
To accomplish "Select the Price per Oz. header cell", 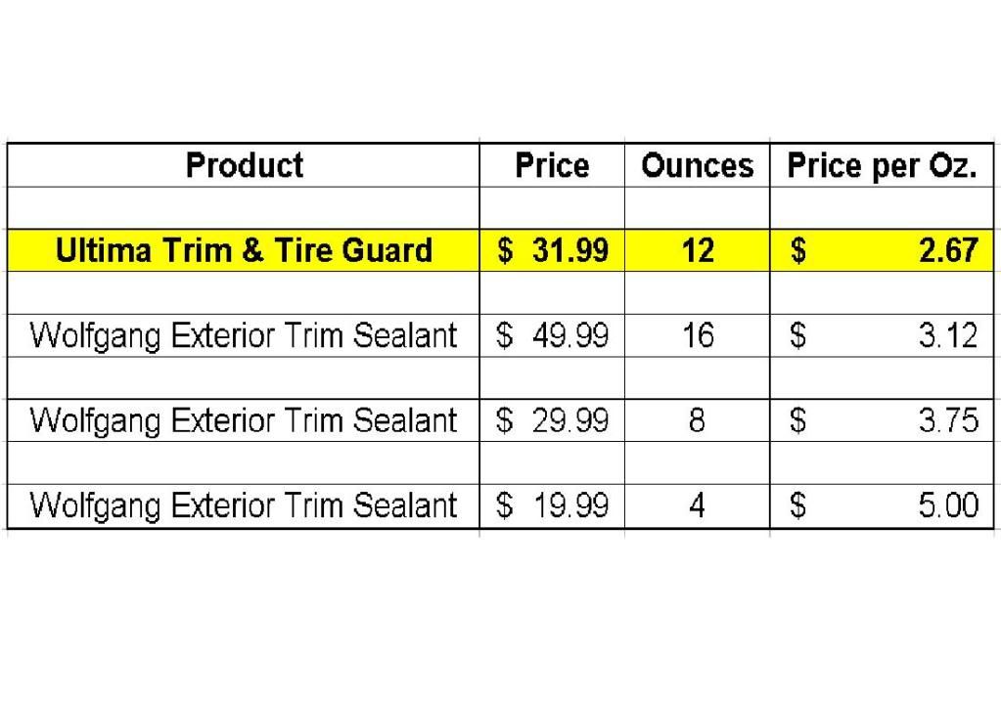I will [882, 165].
